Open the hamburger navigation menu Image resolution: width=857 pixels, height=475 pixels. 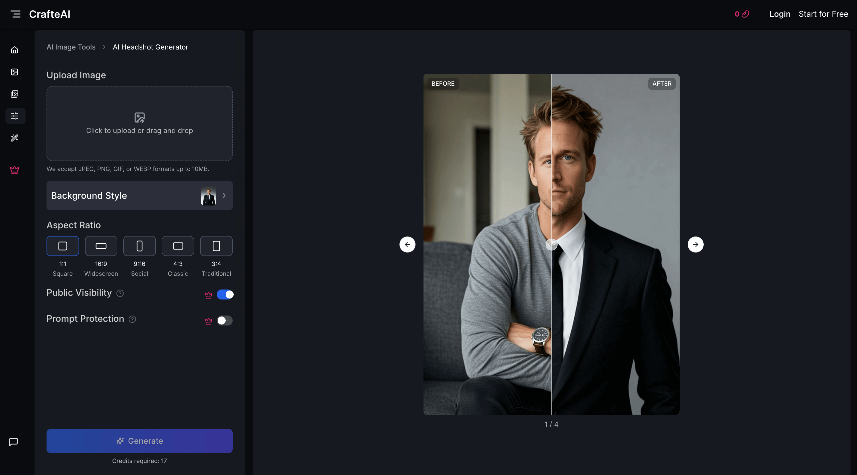coord(15,14)
